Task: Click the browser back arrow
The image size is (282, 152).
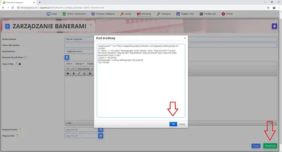Action: click(3, 8)
